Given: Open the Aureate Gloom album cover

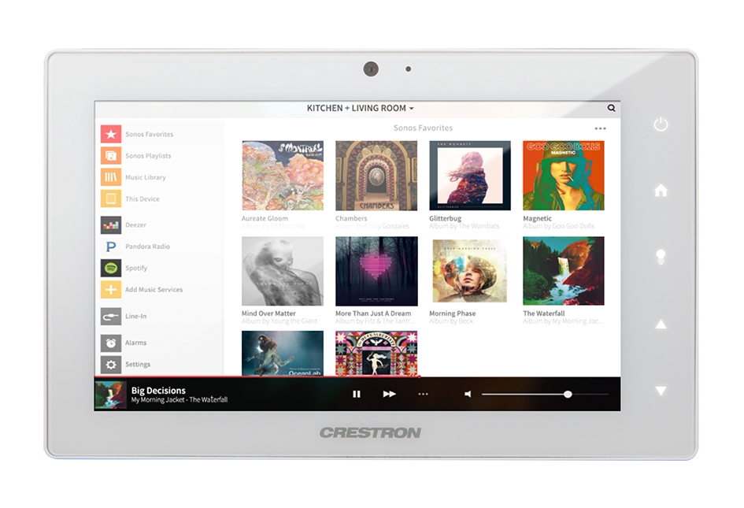Looking at the screenshot, I should (283, 176).
